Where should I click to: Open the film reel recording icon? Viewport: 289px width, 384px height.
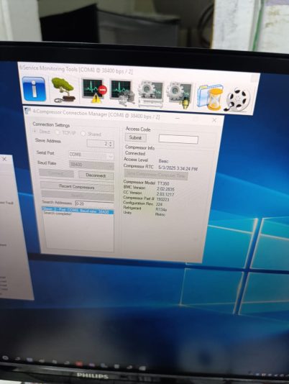(x=237, y=99)
